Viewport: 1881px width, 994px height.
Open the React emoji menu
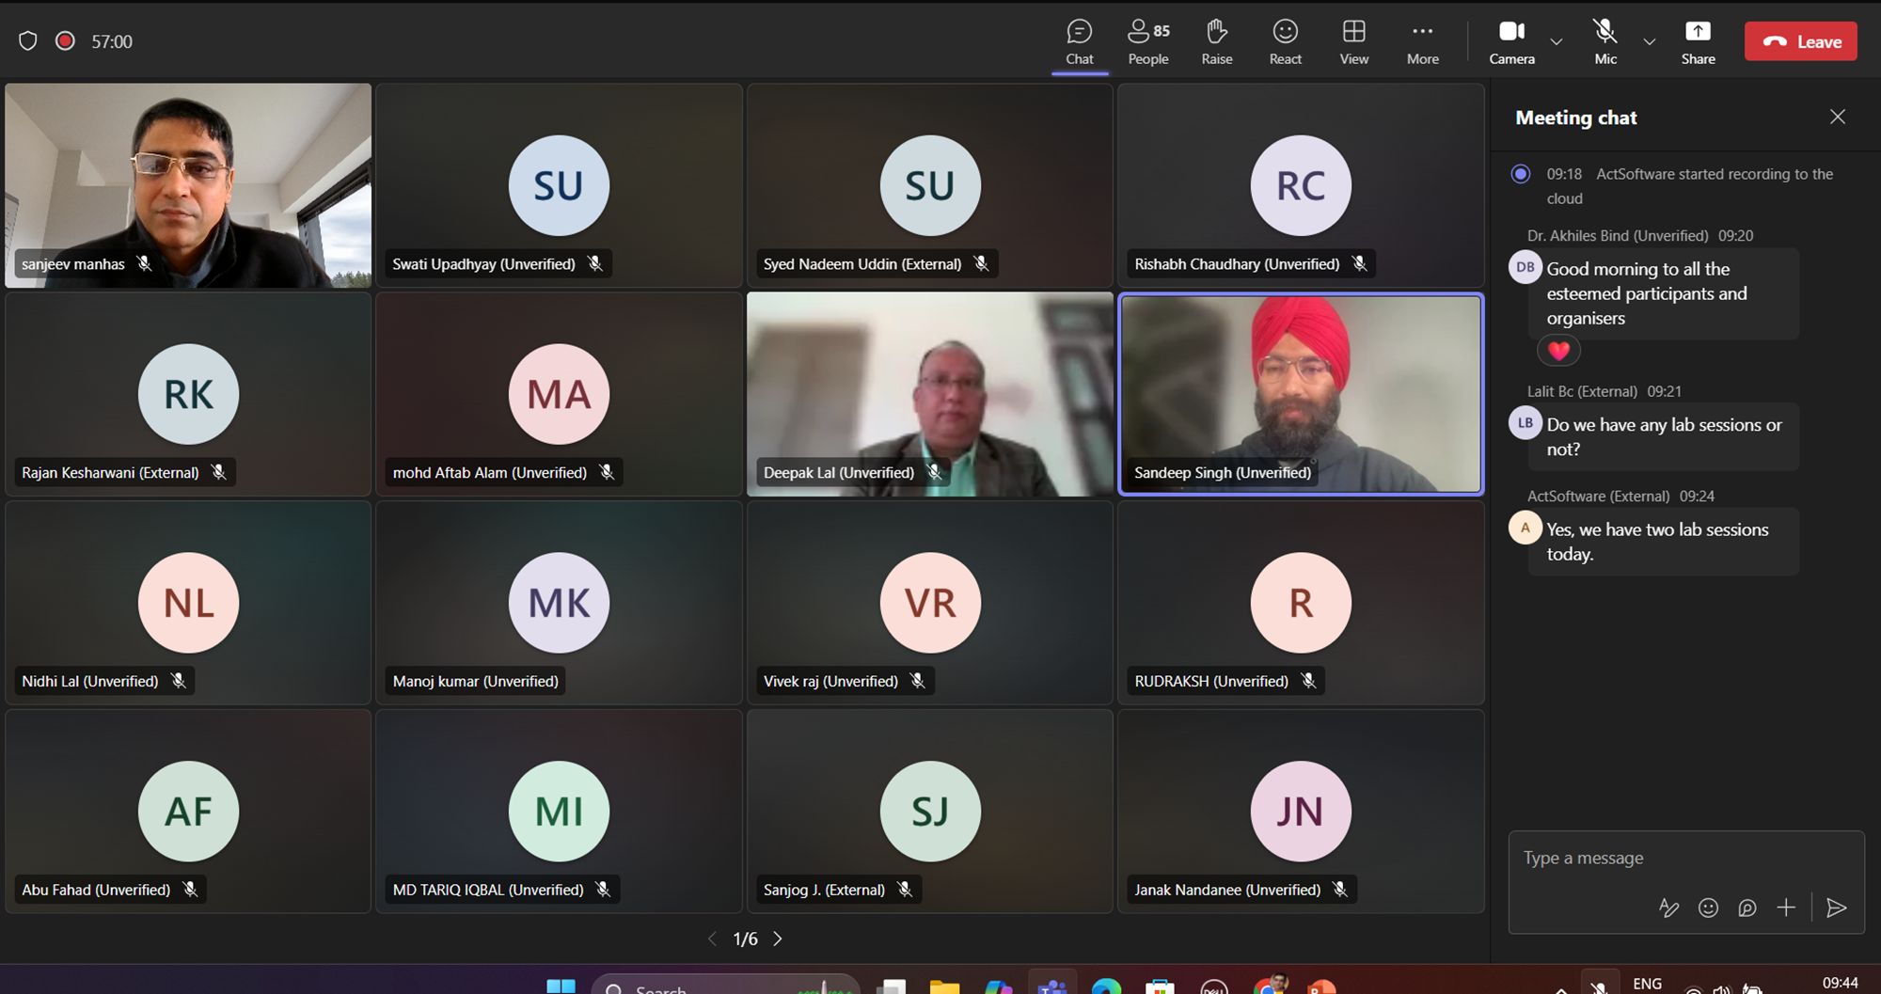[x=1285, y=41]
